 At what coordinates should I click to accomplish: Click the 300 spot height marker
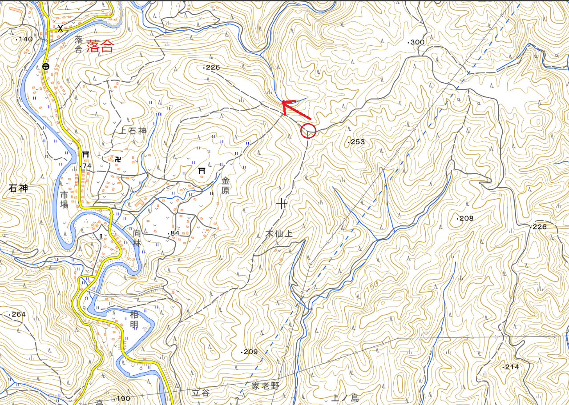pyautogui.click(x=416, y=42)
